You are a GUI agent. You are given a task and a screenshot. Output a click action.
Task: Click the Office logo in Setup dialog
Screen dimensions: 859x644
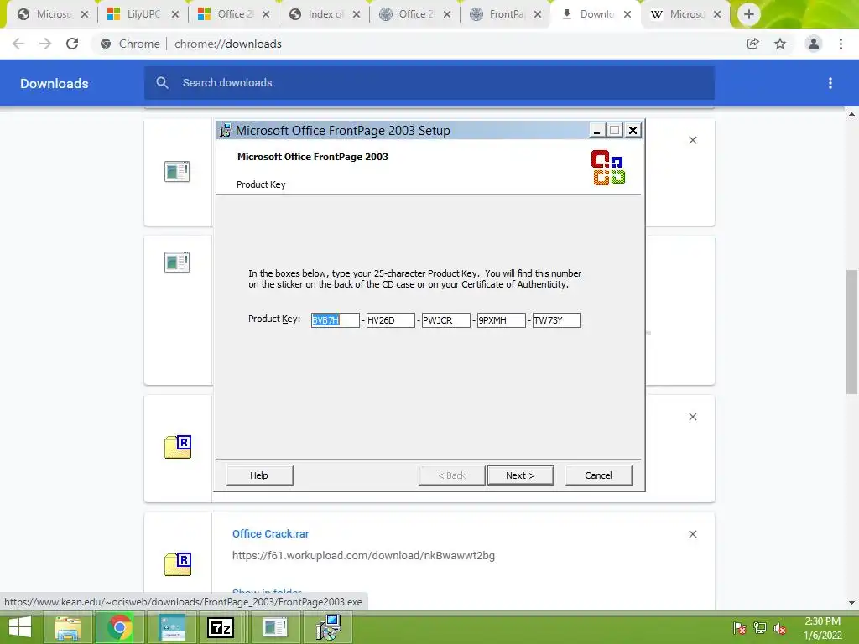pyautogui.click(x=608, y=168)
